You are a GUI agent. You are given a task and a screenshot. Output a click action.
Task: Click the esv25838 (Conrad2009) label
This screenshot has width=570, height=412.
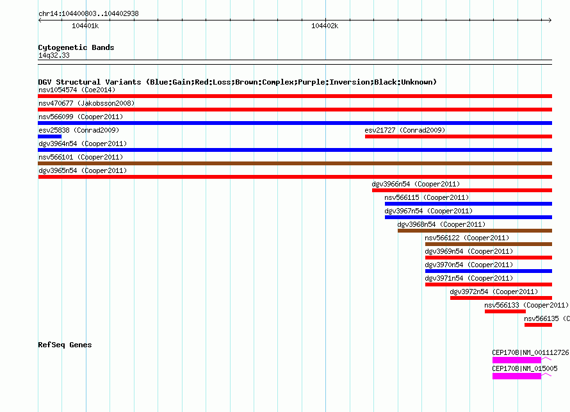coord(79,130)
